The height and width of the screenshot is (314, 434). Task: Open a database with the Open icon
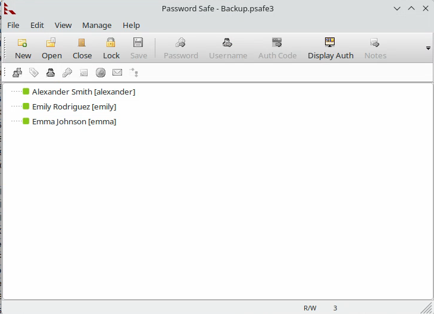51,48
